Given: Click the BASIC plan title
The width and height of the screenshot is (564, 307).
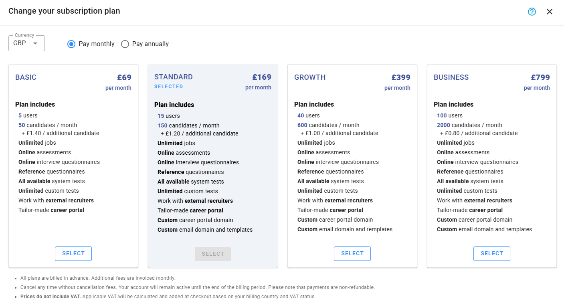Looking at the screenshot, I should click(26, 77).
